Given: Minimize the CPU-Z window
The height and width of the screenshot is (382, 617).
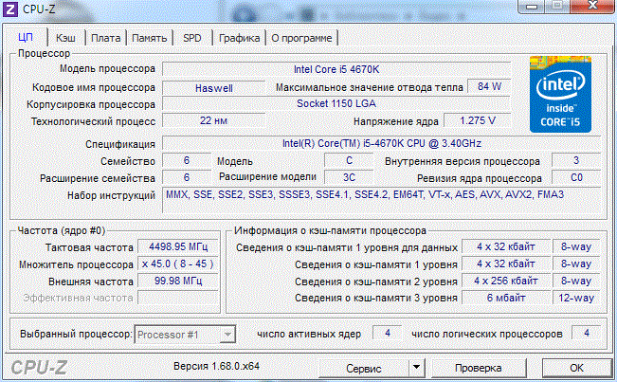Looking at the screenshot, I should tap(532, 6).
